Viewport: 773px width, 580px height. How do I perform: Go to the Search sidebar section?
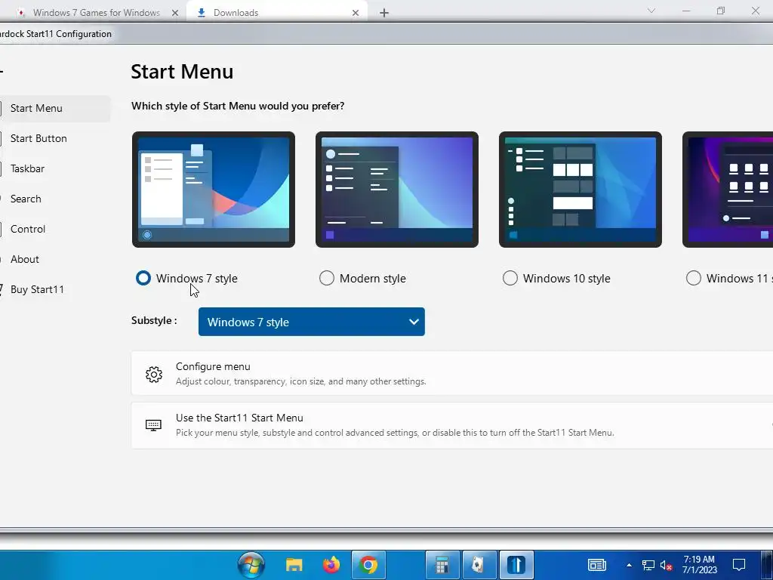tap(55, 199)
